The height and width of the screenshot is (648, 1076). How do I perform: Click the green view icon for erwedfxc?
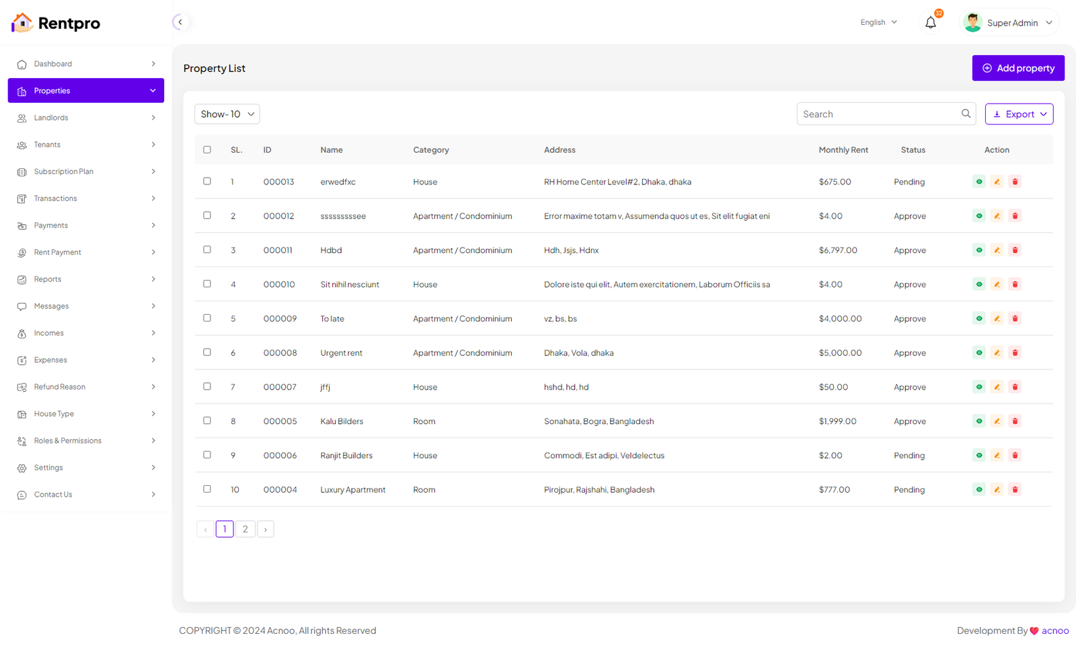pyautogui.click(x=978, y=182)
